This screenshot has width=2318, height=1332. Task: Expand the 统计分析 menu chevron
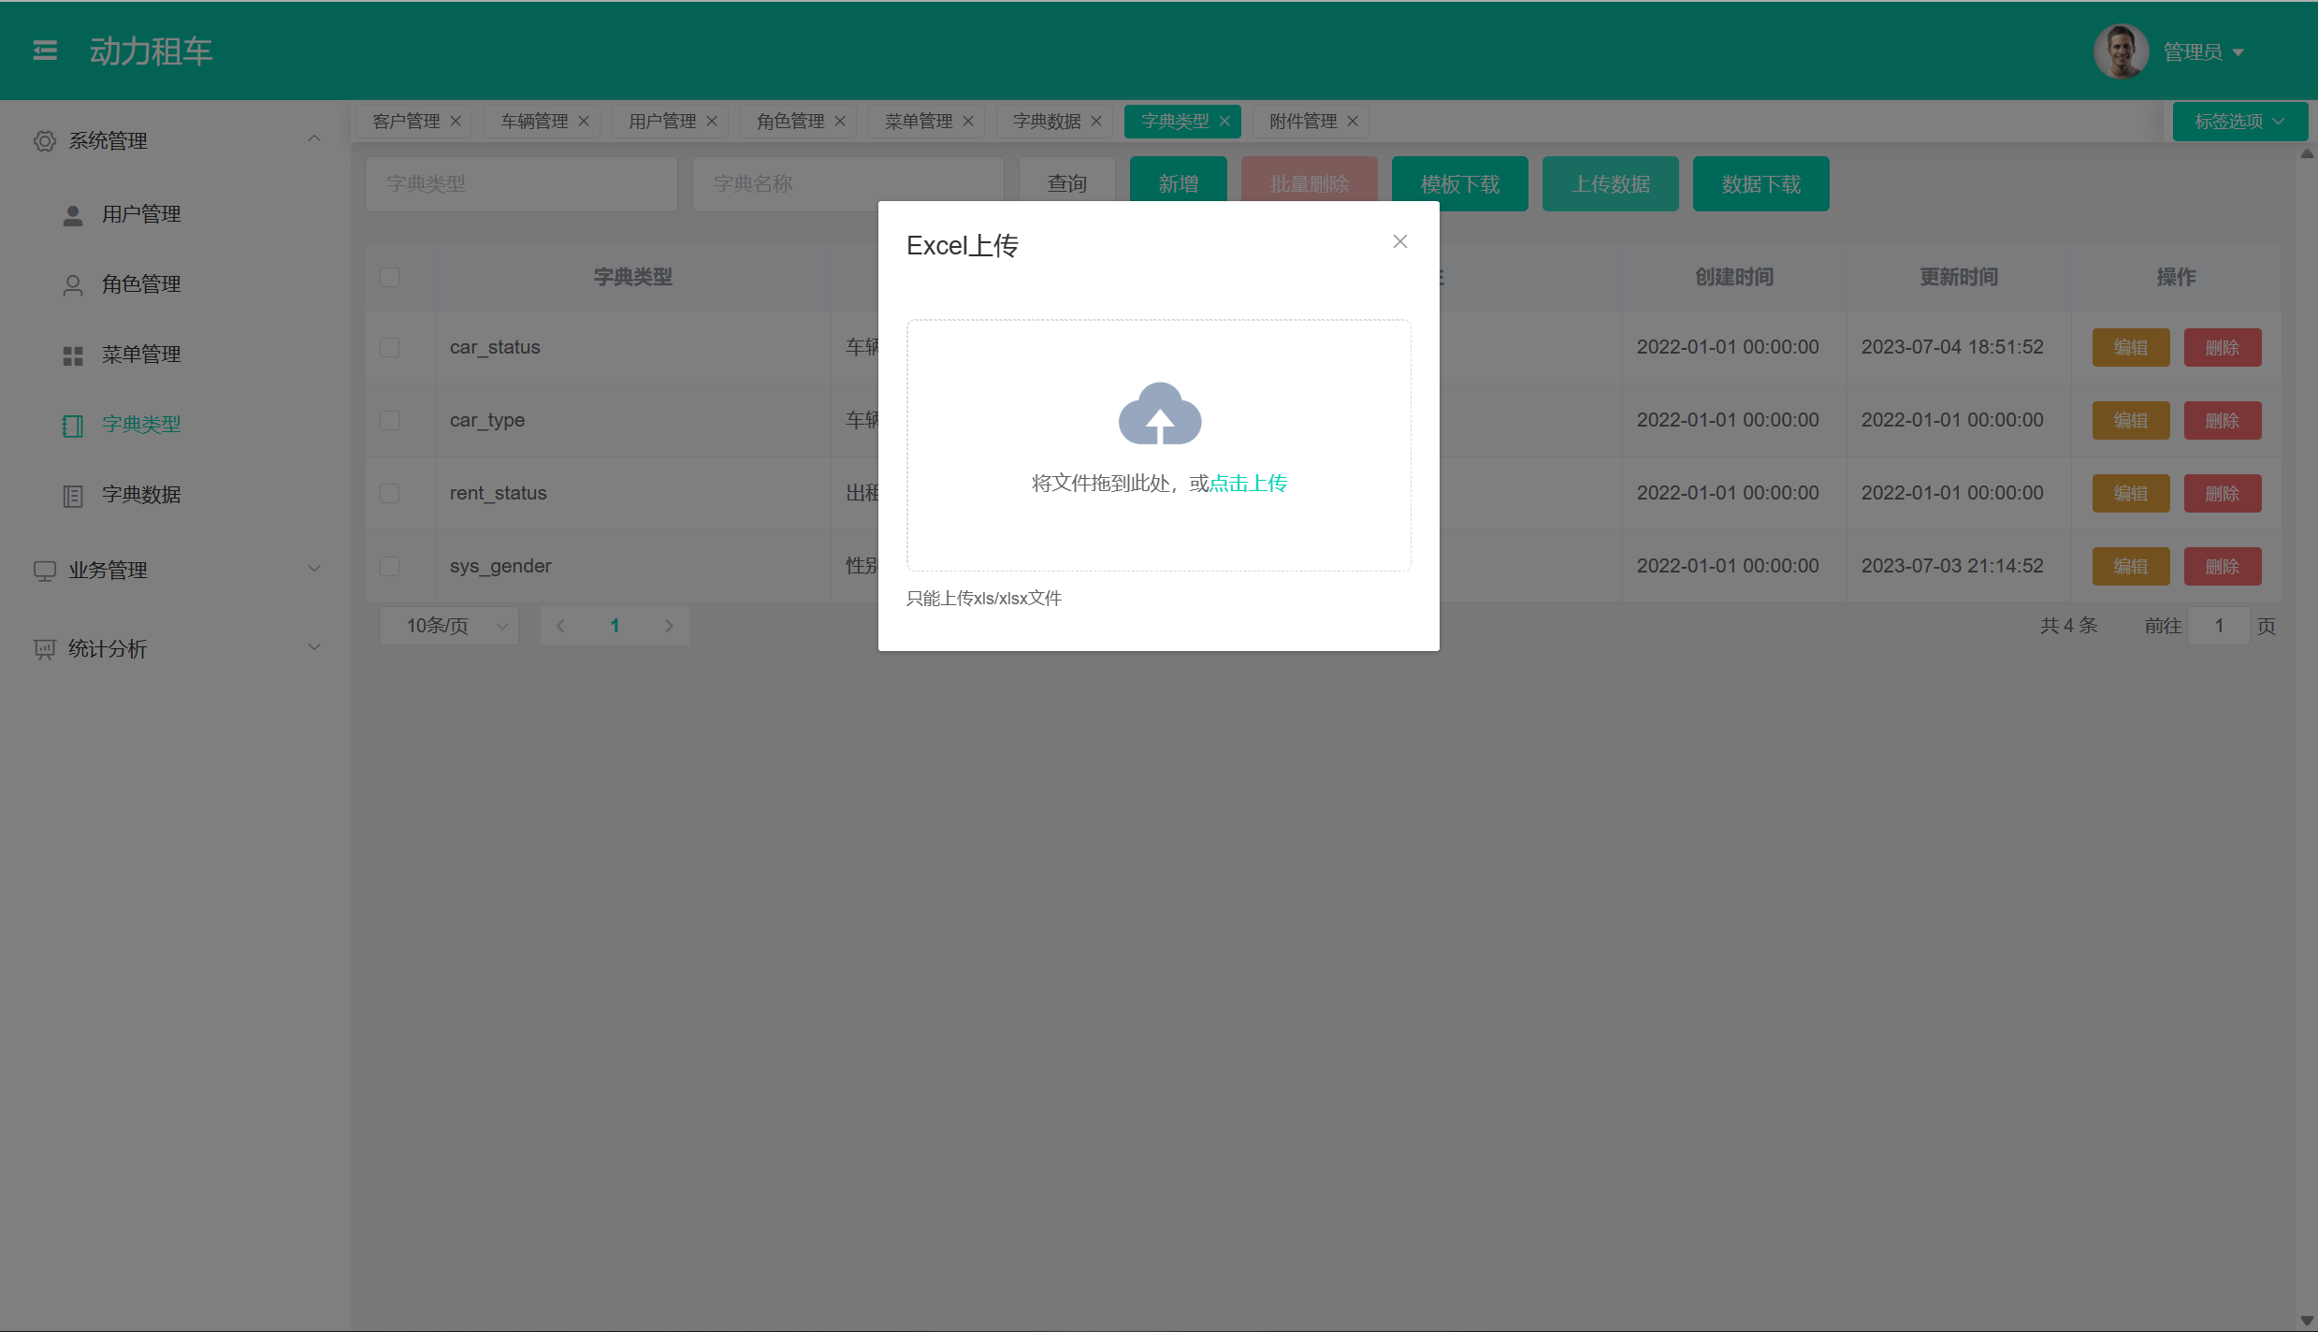[x=314, y=647]
